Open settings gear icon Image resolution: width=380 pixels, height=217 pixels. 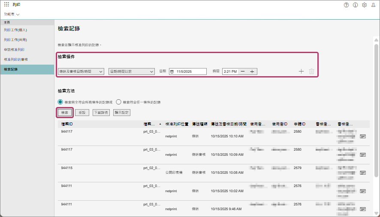click(364, 5)
